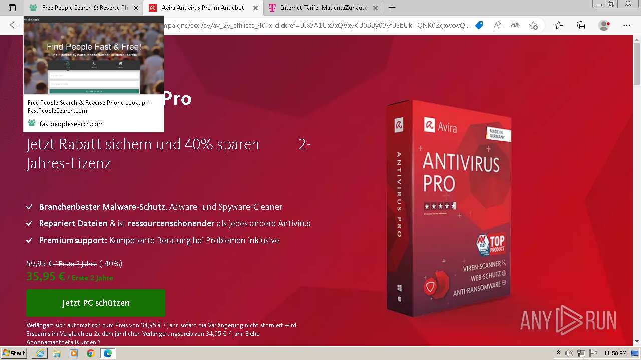
Task: Switch to Internet-Tarife MagentaZuhause tab
Action: [x=323, y=8]
